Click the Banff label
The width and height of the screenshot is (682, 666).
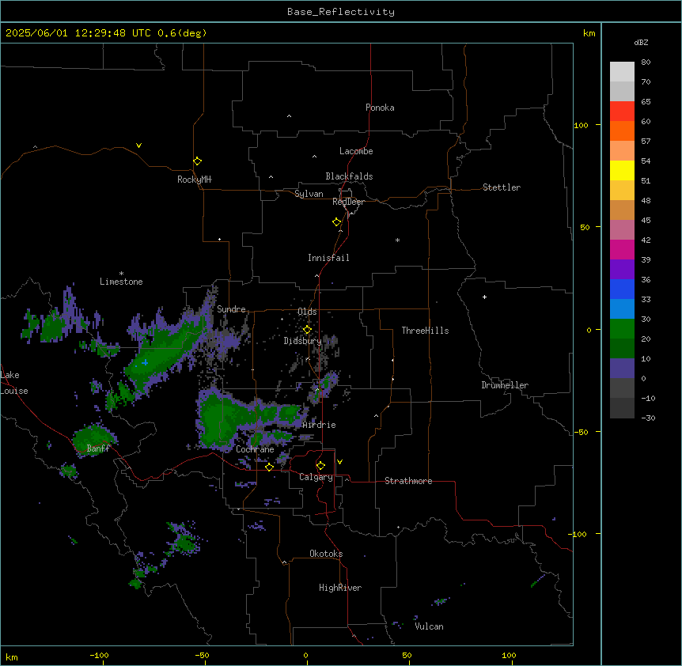pos(98,448)
